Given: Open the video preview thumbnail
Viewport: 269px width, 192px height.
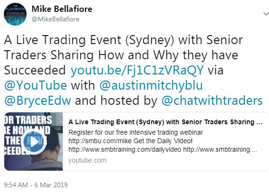Looking at the screenshot, I should pos(33,142).
